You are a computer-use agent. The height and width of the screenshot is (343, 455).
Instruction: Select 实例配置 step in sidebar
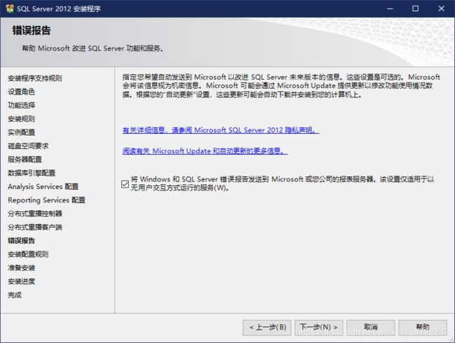tap(22, 132)
